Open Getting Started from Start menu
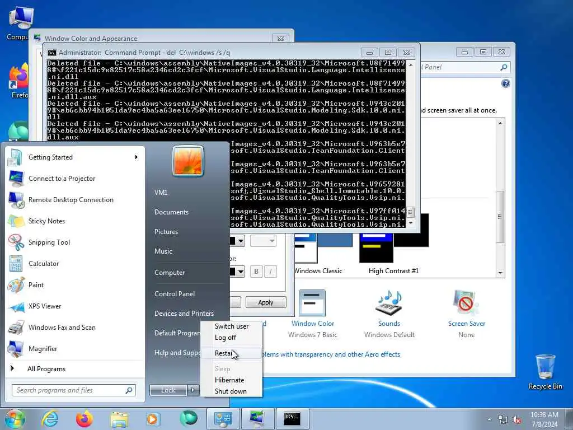 point(75,157)
